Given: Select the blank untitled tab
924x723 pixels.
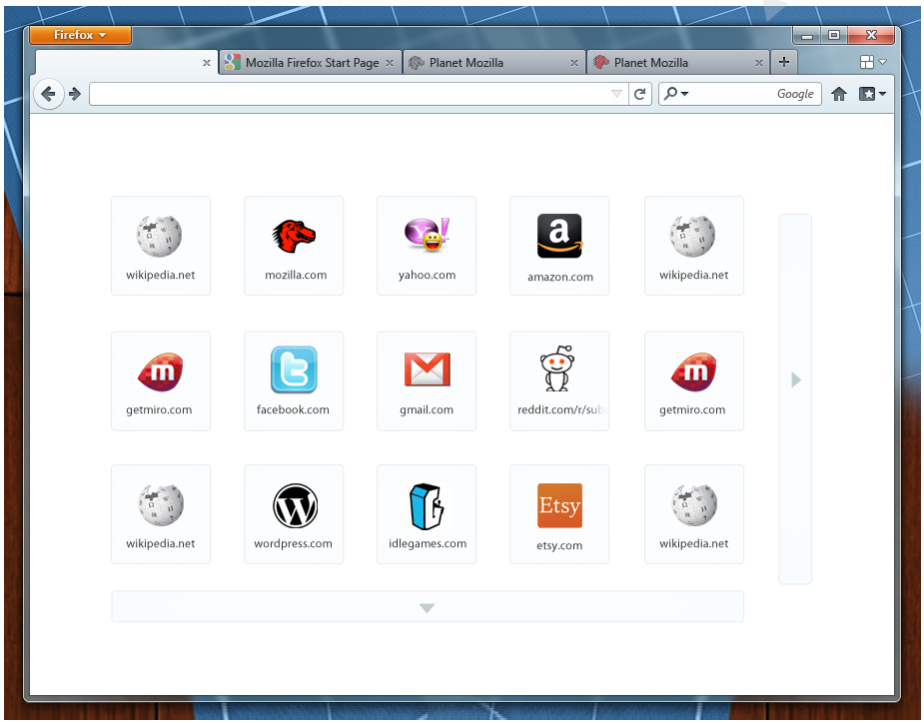Looking at the screenshot, I should coord(127,63).
